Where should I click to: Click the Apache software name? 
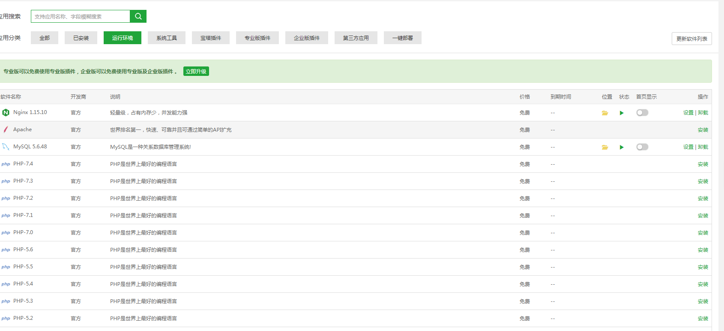(x=22, y=129)
